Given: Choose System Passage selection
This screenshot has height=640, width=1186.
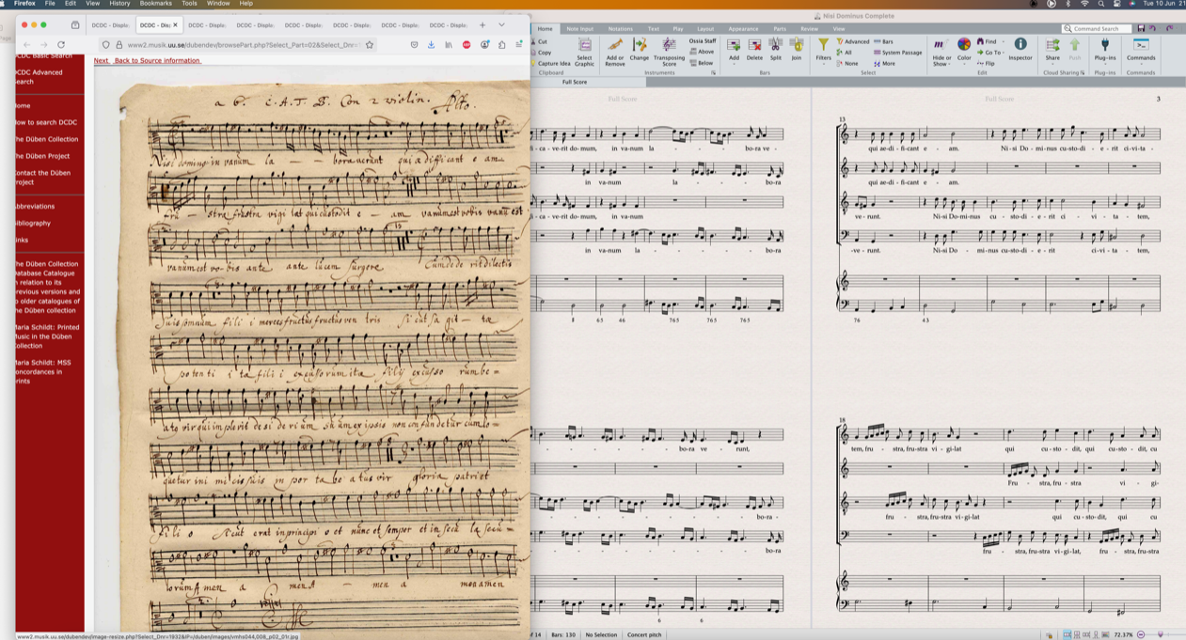Looking at the screenshot, I should point(898,53).
